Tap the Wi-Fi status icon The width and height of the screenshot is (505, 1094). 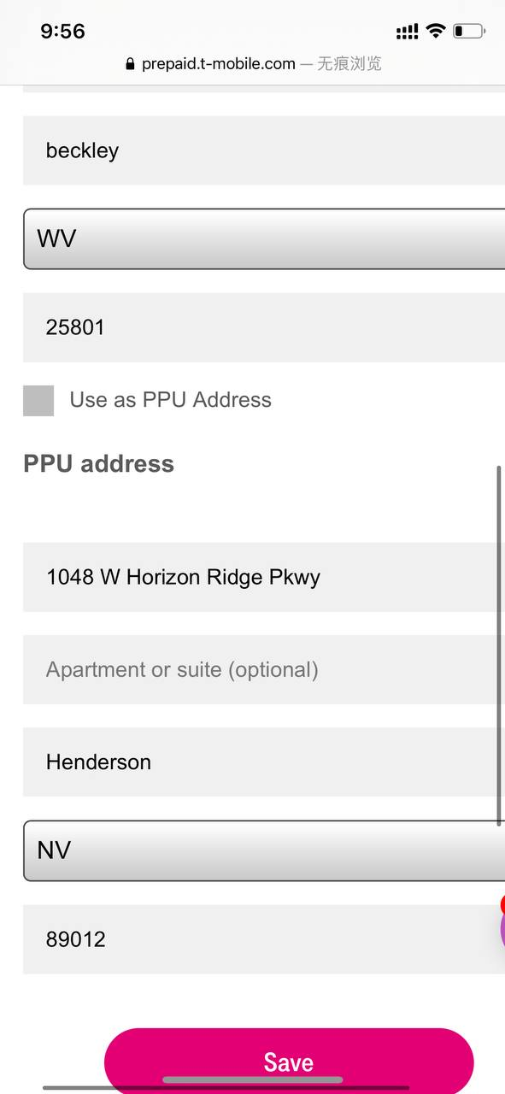[436, 32]
